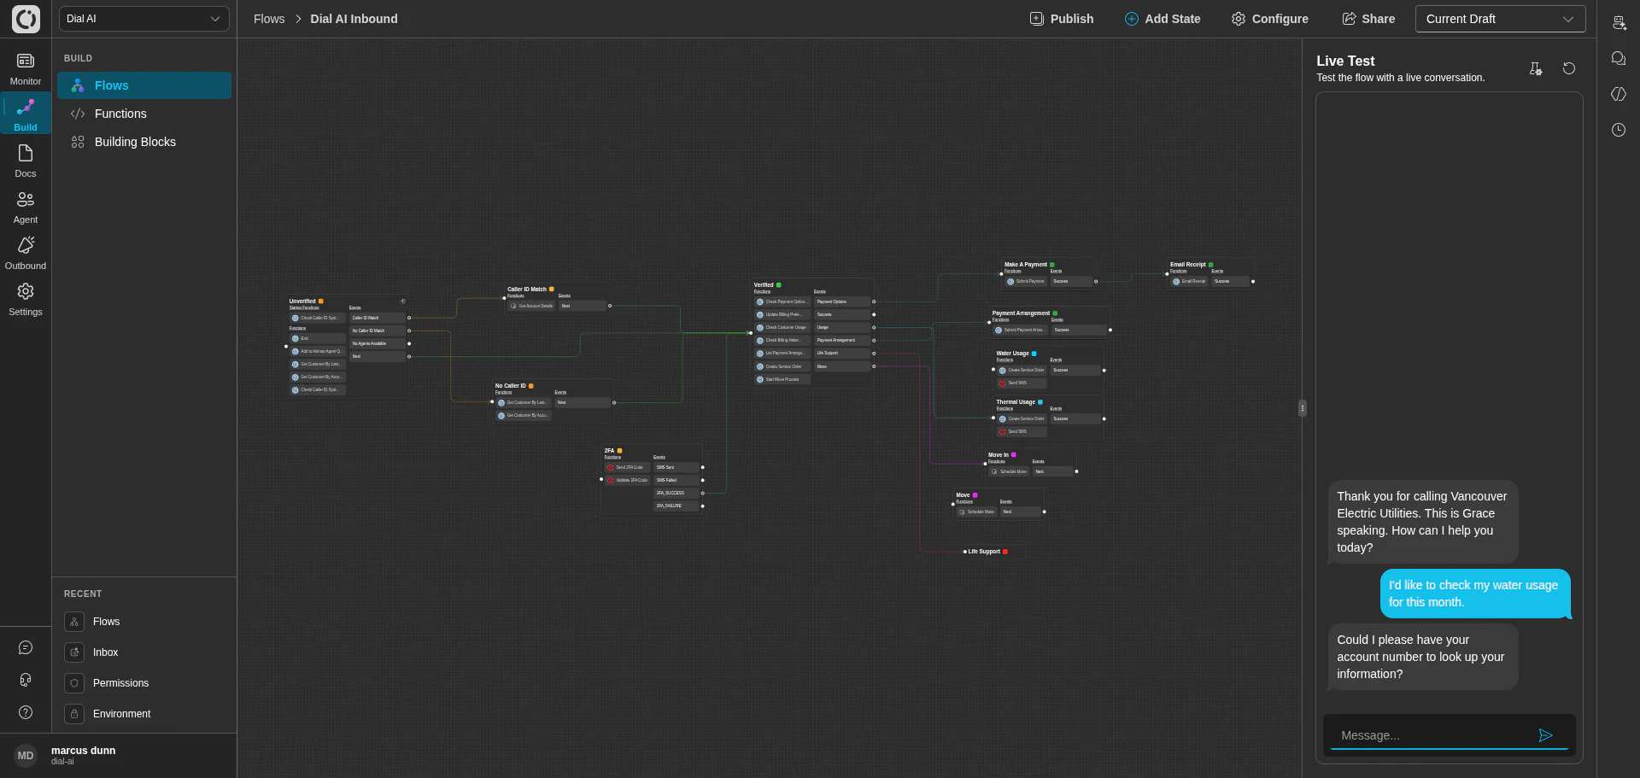Restart the Live Test conversation with the refresh icon
Screen dimensions: 1640x778
[1569, 68]
